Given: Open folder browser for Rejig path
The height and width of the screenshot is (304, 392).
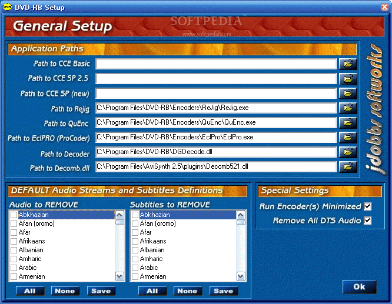Looking at the screenshot, I should [x=348, y=108].
